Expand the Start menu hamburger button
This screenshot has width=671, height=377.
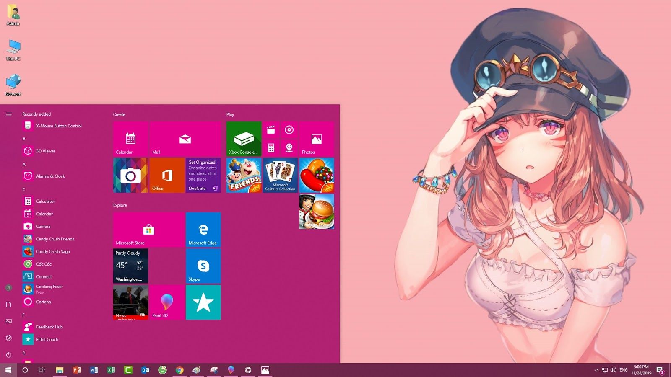pos(8,114)
